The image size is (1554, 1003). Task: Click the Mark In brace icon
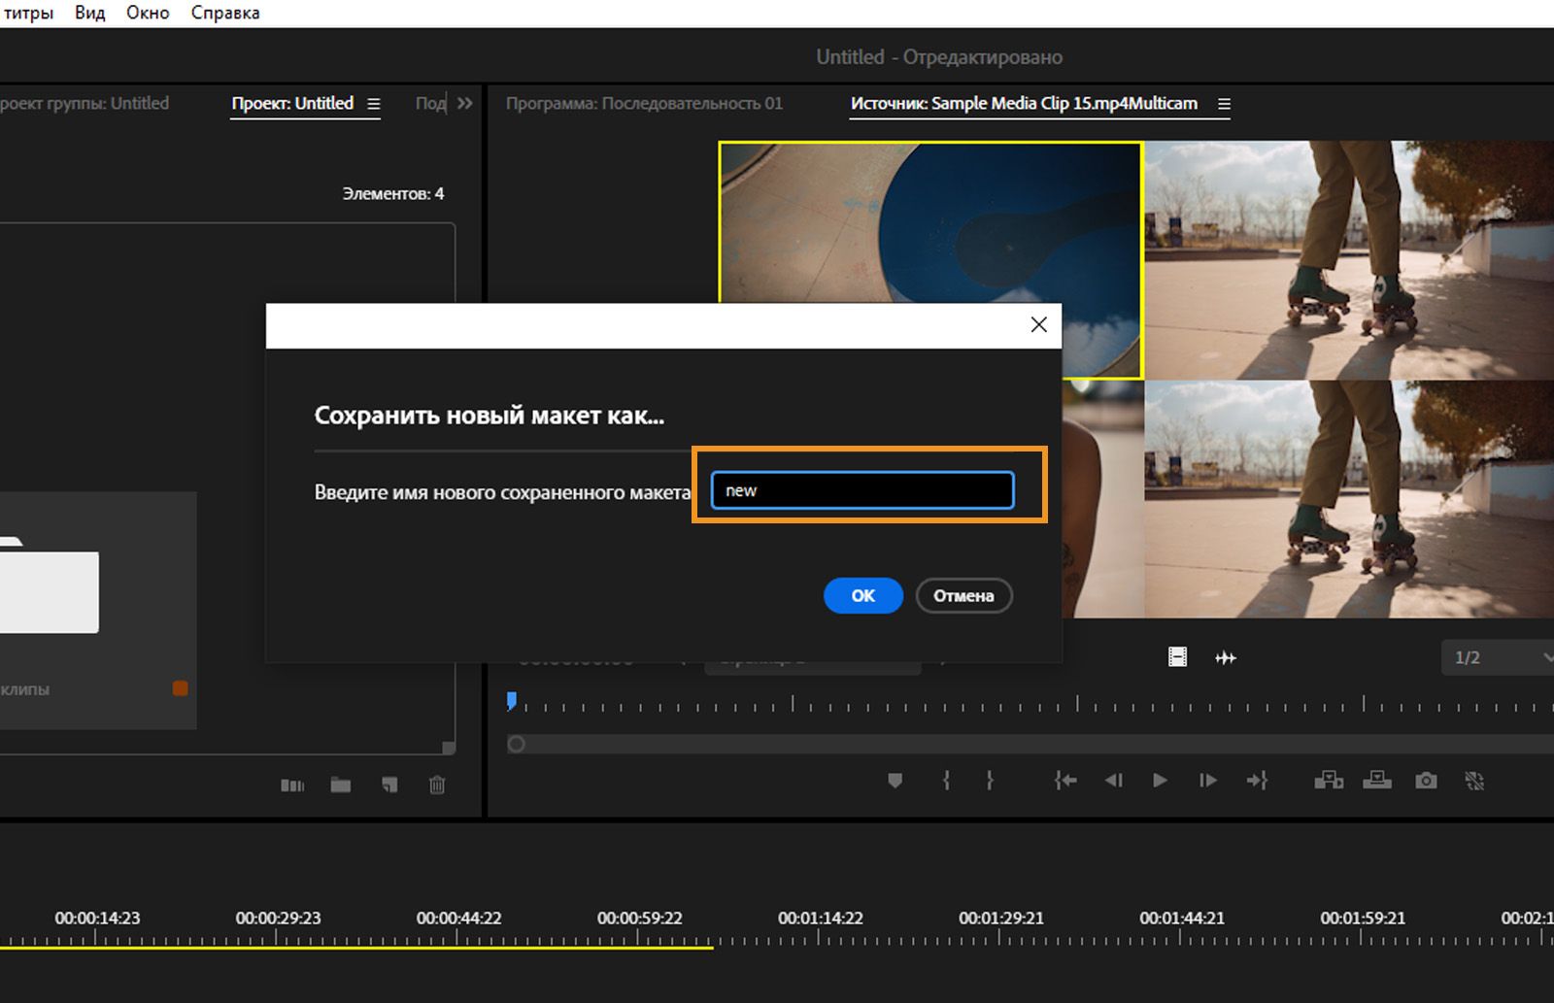pyautogui.click(x=945, y=780)
